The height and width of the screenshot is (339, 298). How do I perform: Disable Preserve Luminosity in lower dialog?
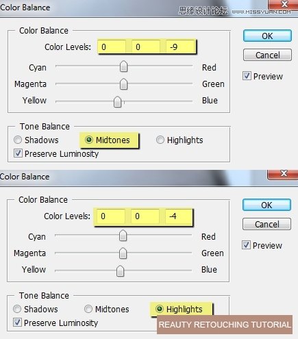tap(17, 323)
